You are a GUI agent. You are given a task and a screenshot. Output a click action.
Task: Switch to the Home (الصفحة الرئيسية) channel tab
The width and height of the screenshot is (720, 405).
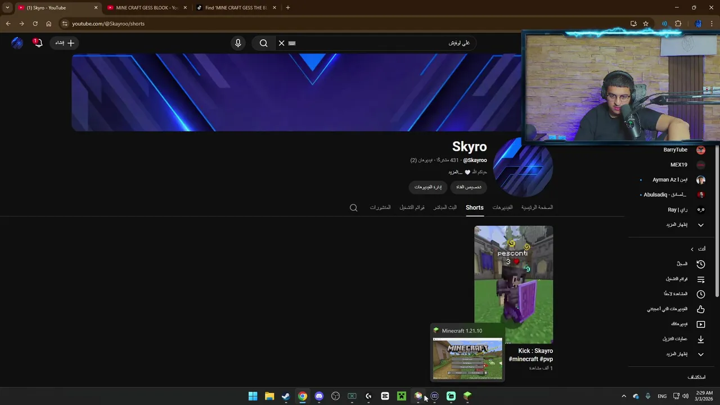[x=537, y=208]
